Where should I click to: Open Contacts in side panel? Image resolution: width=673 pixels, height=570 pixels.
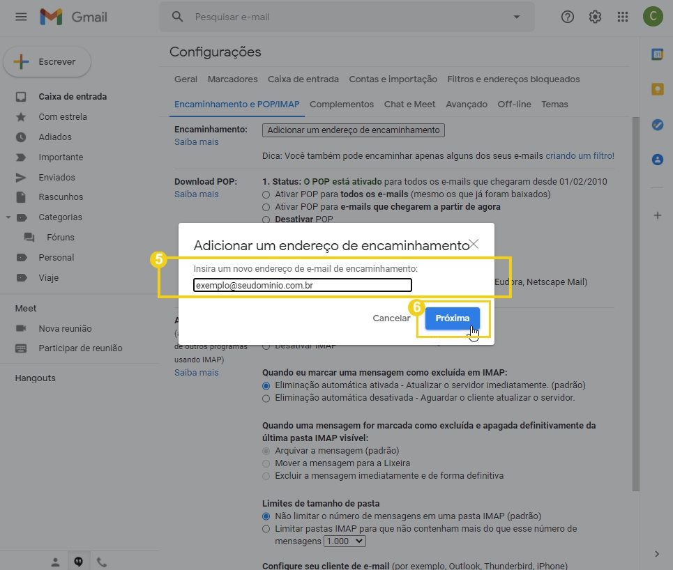tap(657, 160)
